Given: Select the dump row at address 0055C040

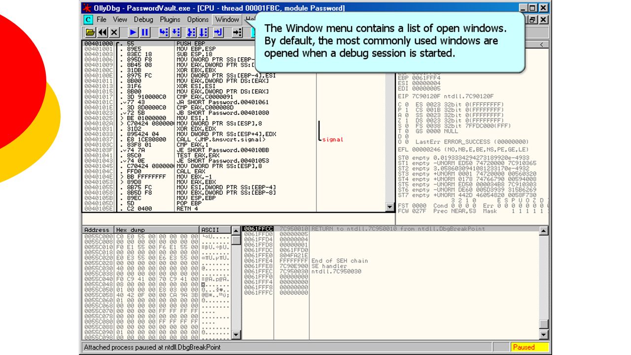Looking at the screenshot, I should (156, 279).
